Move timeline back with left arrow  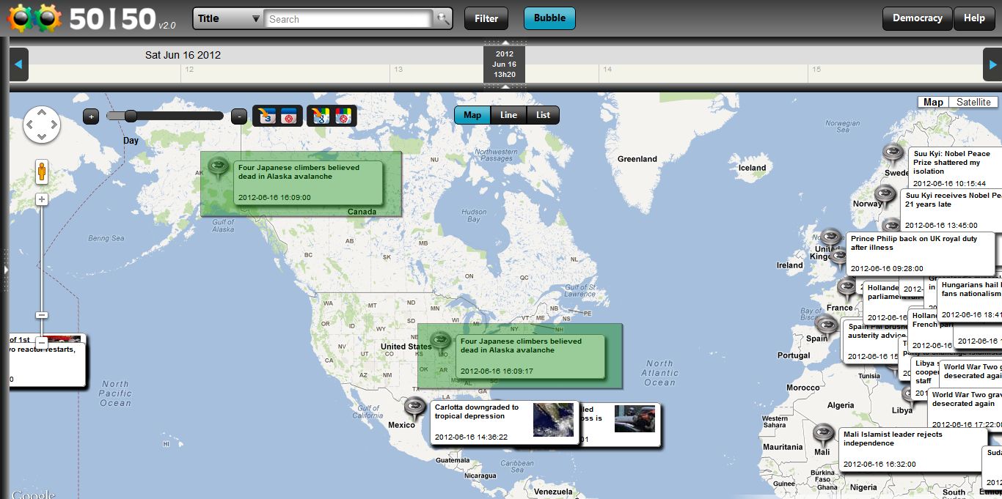[18, 64]
